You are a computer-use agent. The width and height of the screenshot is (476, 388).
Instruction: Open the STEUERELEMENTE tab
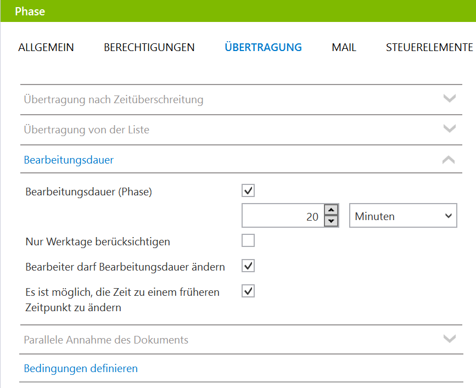coord(429,47)
